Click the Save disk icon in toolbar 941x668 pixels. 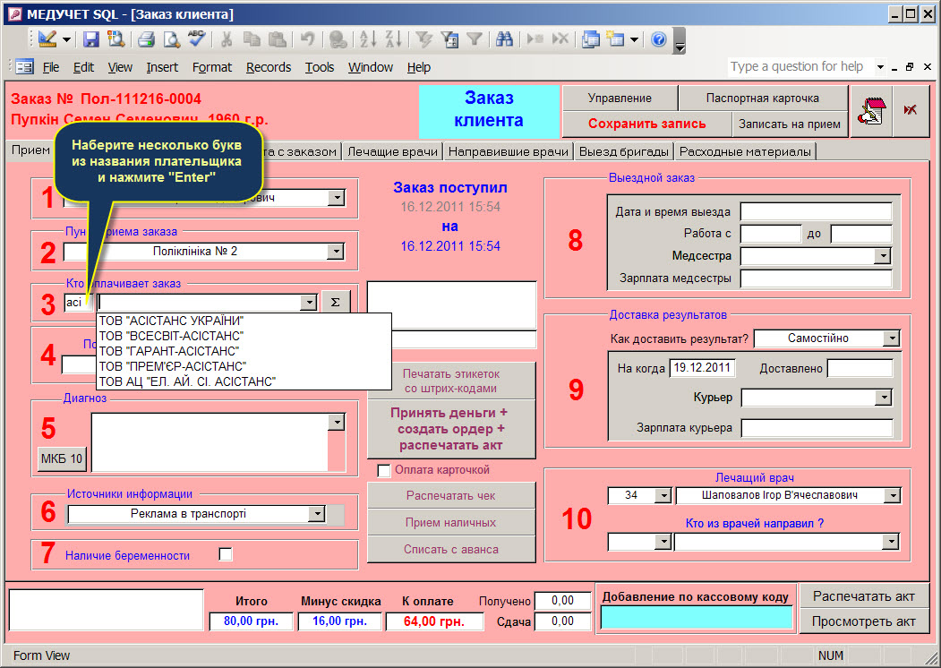(91, 39)
